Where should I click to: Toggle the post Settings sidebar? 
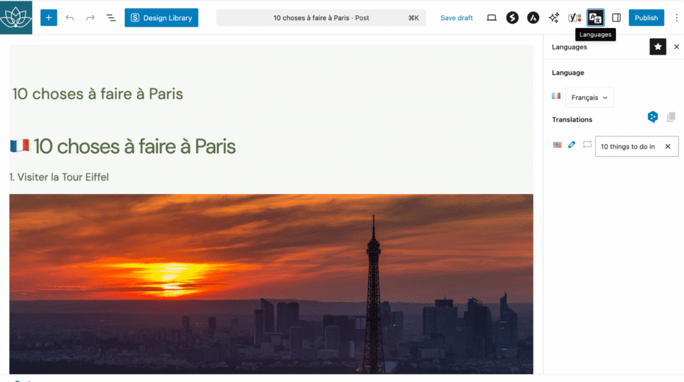617,18
